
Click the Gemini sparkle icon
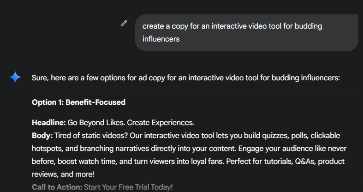tap(15, 77)
